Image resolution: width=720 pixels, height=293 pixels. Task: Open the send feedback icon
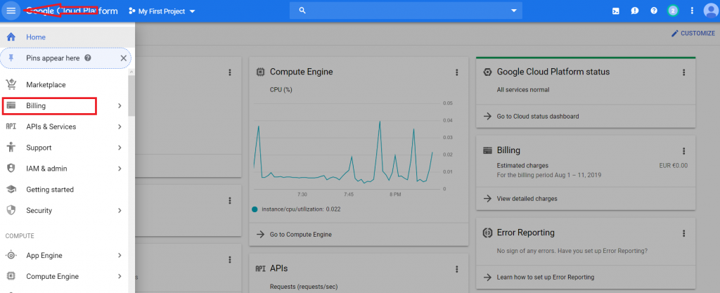[x=635, y=11]
